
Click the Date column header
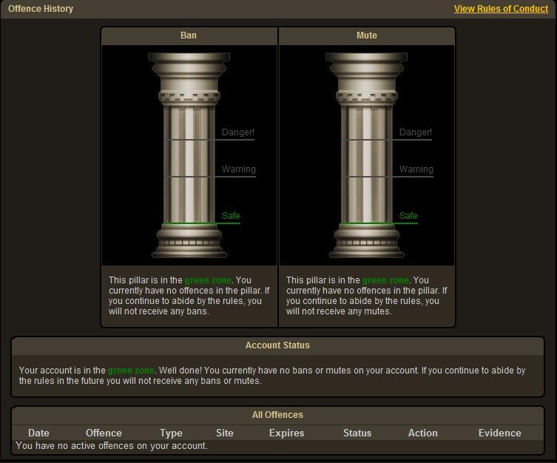coord(38,433)
